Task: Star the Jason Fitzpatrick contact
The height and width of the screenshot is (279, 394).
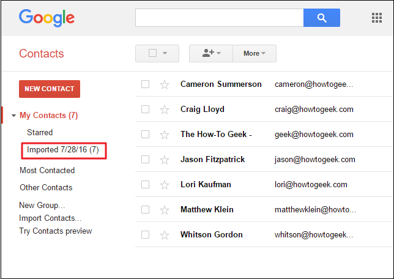Action: pos(165,160)
